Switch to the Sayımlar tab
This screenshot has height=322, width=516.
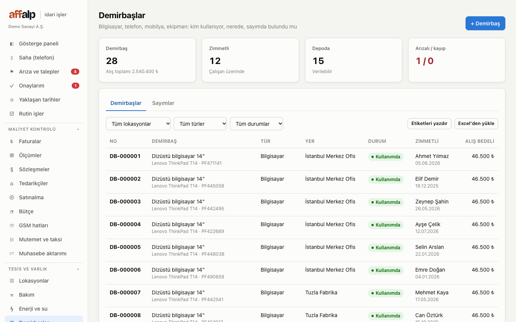coord(163,103)
